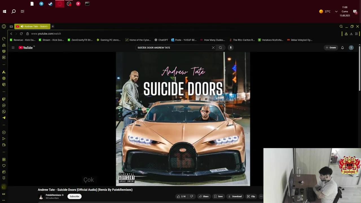Open the Venatura Multivita bookmark
Screen dimensions: 361x203
pos(271,40)
